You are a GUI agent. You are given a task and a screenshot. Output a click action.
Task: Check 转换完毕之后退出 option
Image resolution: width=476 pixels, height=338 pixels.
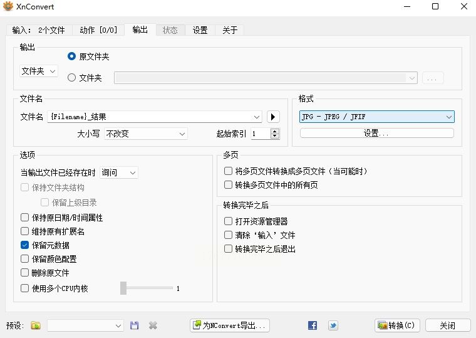click(228, 248)
